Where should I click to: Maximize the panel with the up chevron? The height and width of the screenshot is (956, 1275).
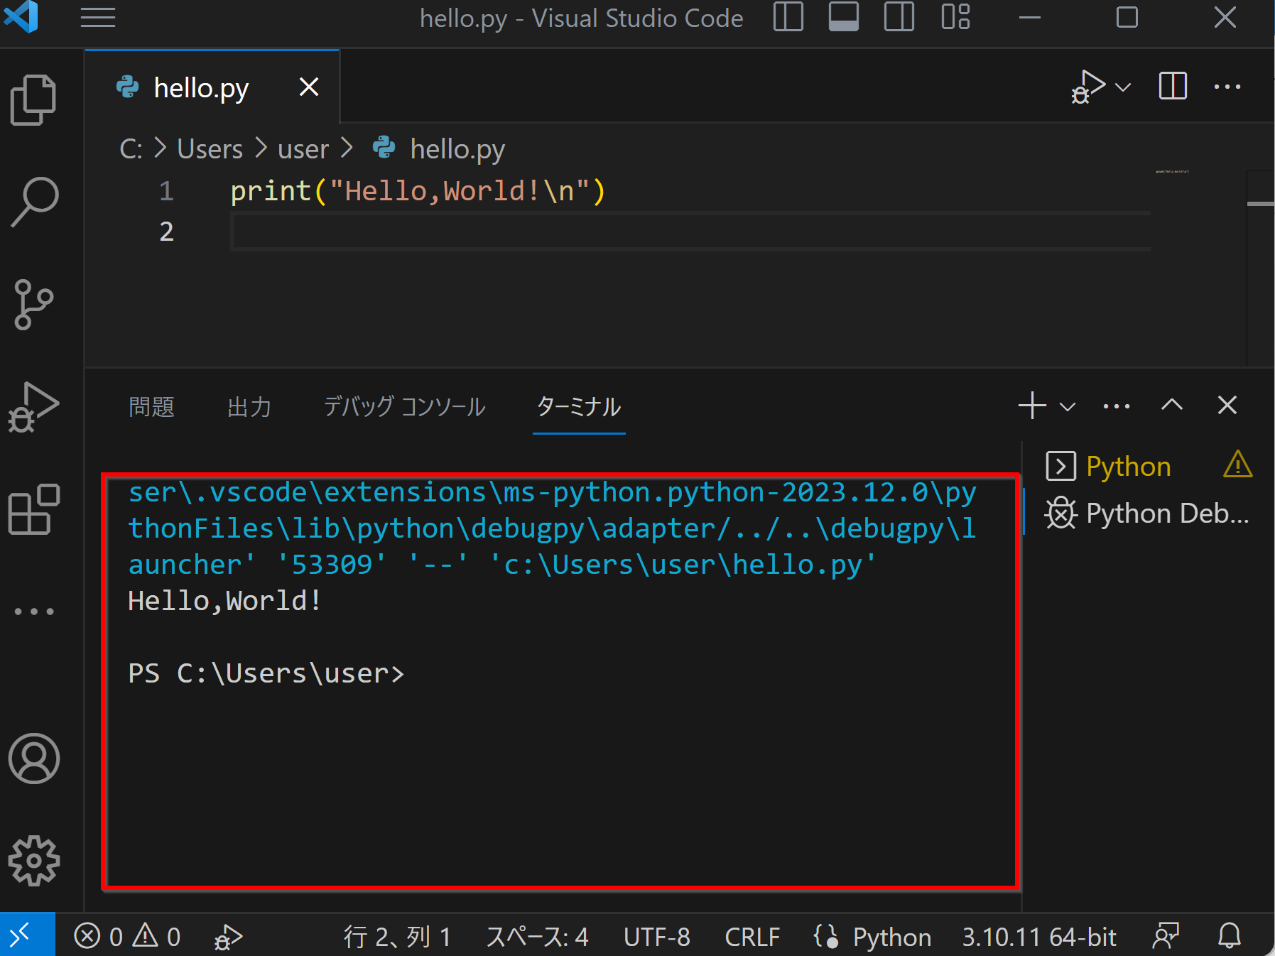pyautogui.click(x=1172, y=405)
